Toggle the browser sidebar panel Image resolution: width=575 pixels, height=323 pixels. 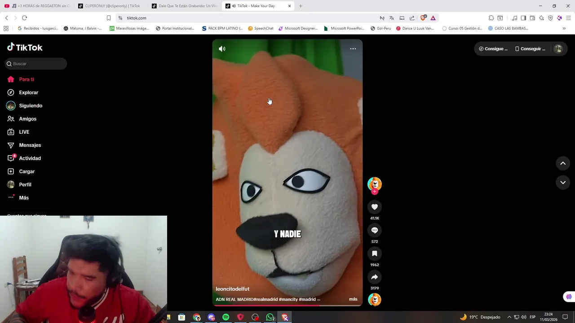(523, 18)
